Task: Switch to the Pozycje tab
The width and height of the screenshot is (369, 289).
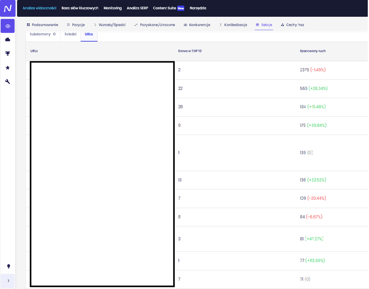Action: (76, 25)
